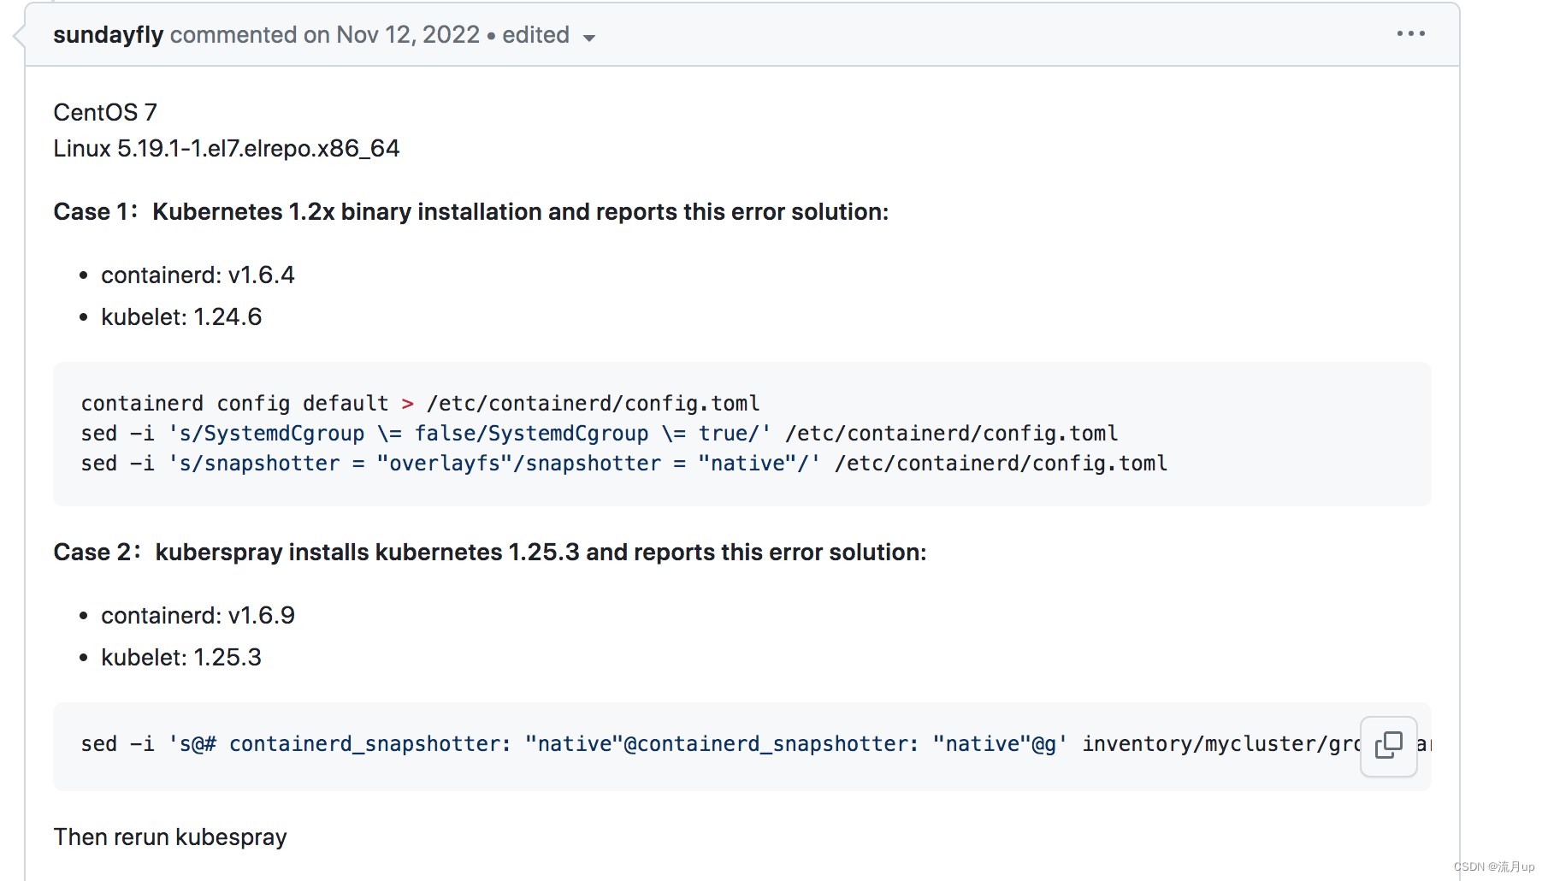The image size is (1548, 881).
Task: Click the 'Case 1' Kubernetes 1.2x heading
Action: point(471,212)
